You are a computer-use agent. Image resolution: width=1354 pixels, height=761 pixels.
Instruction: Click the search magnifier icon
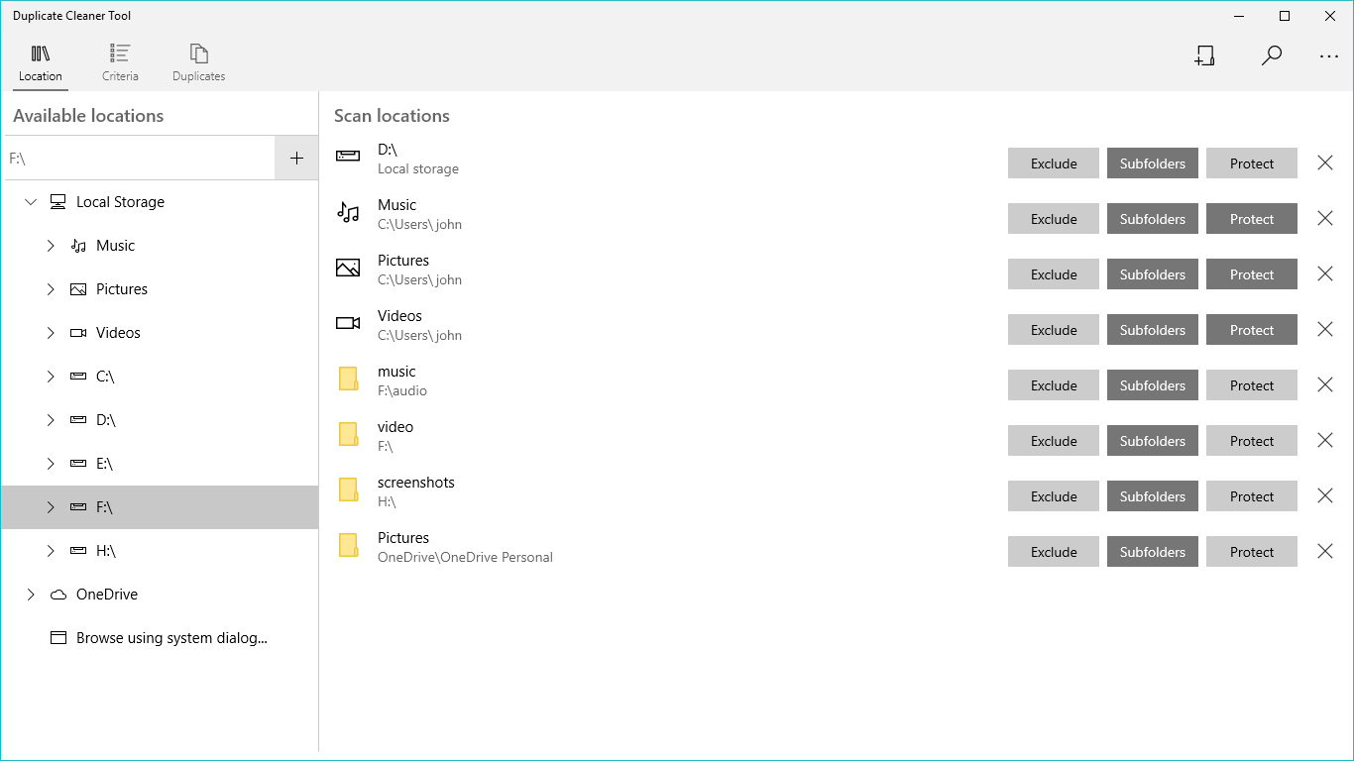[x=1271, y=56]
